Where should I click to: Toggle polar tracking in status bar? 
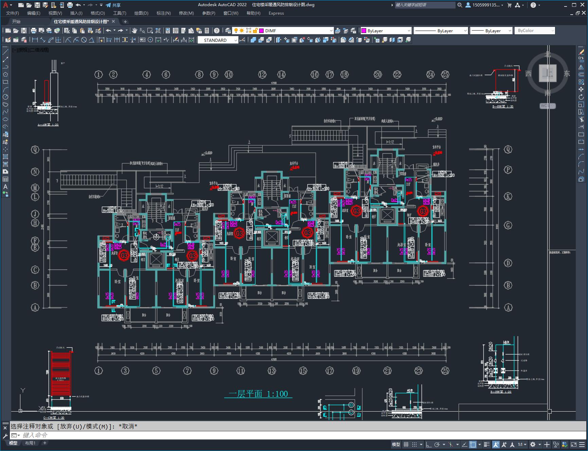437,444
